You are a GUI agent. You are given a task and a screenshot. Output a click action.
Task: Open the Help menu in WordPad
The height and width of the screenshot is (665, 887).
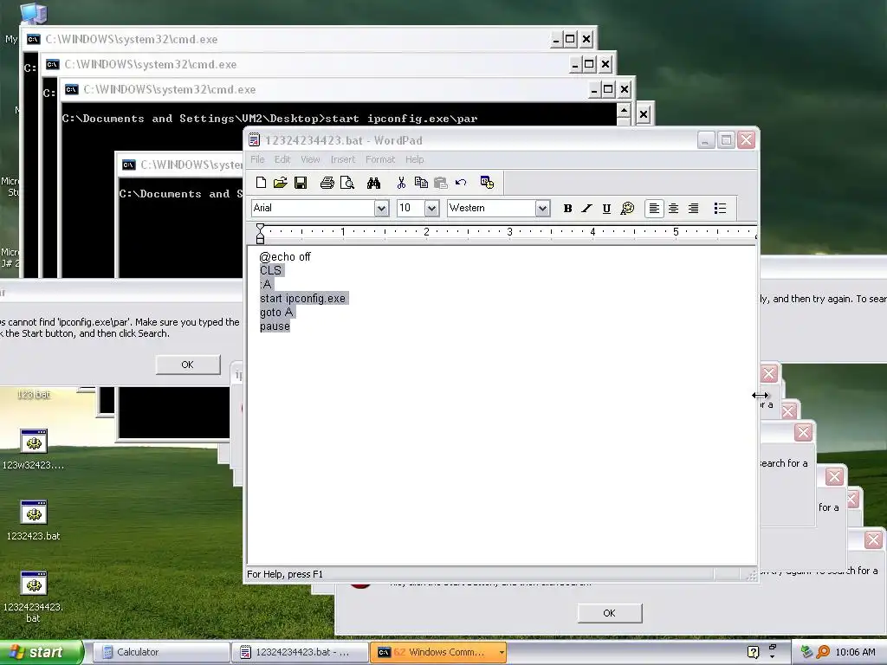415,159
